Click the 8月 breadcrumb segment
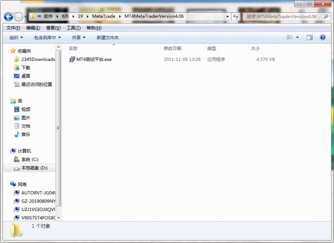Image resolution: width=334 pixels, height=243 pixels. [65, 16]
